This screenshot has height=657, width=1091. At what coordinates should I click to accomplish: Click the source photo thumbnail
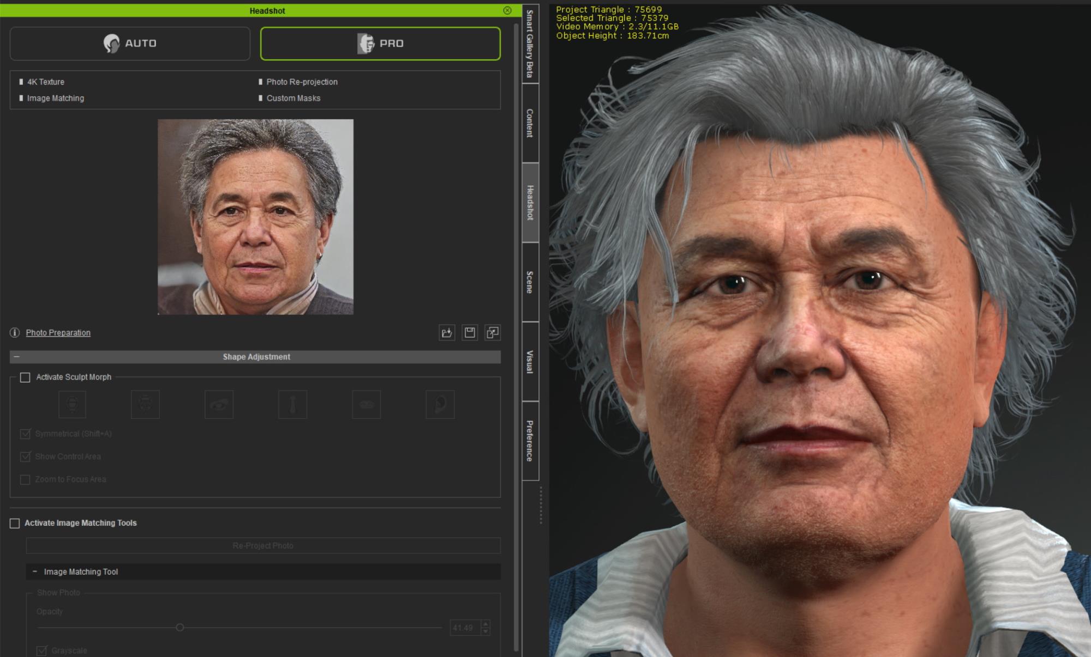point(255,217)
